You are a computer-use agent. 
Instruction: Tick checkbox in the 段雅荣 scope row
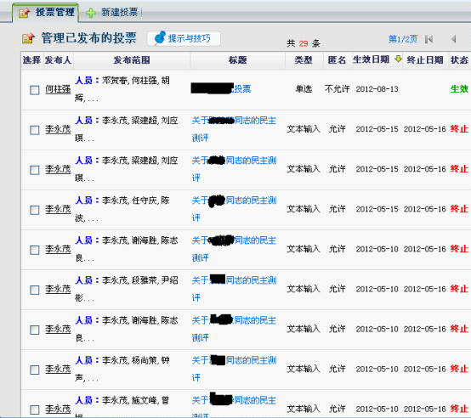tap(35, 290)
